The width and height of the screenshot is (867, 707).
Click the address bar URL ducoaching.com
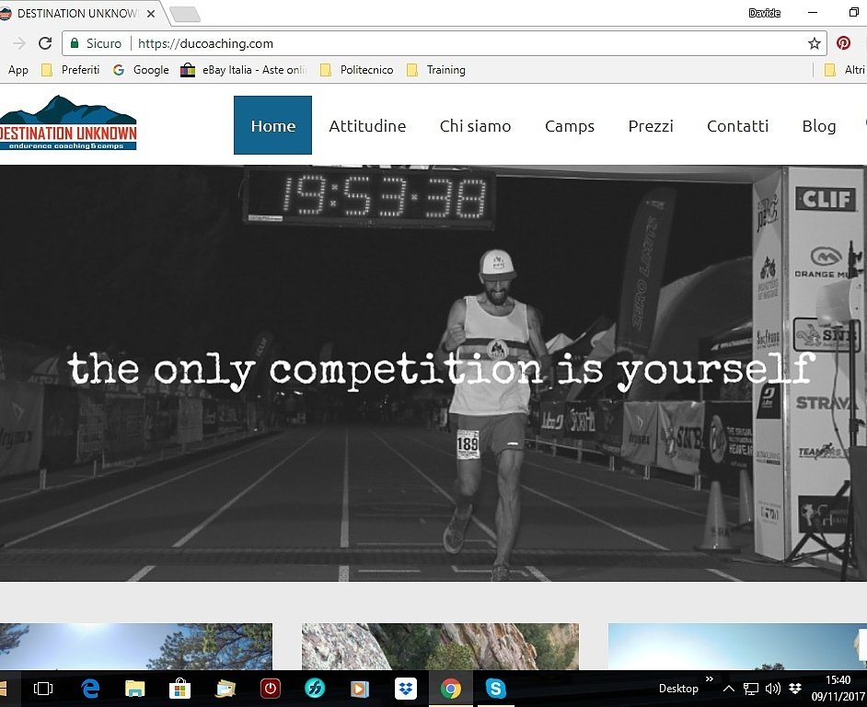tap(205, 43)
